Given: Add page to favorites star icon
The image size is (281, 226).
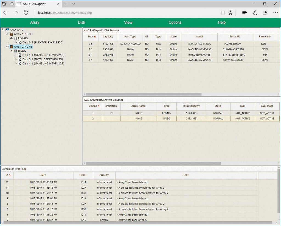Looking at the screenshot, I should (231, 13).
